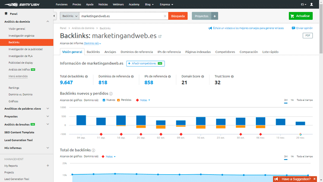Select Todo el tiempo on new/lost chart
This screenshot has width=323, height=182.
click(304, 100)
